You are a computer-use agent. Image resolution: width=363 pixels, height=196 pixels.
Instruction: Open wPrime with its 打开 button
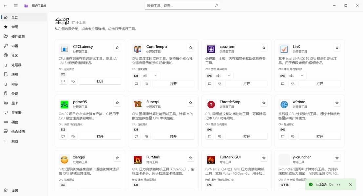click(x=320, y=137)
